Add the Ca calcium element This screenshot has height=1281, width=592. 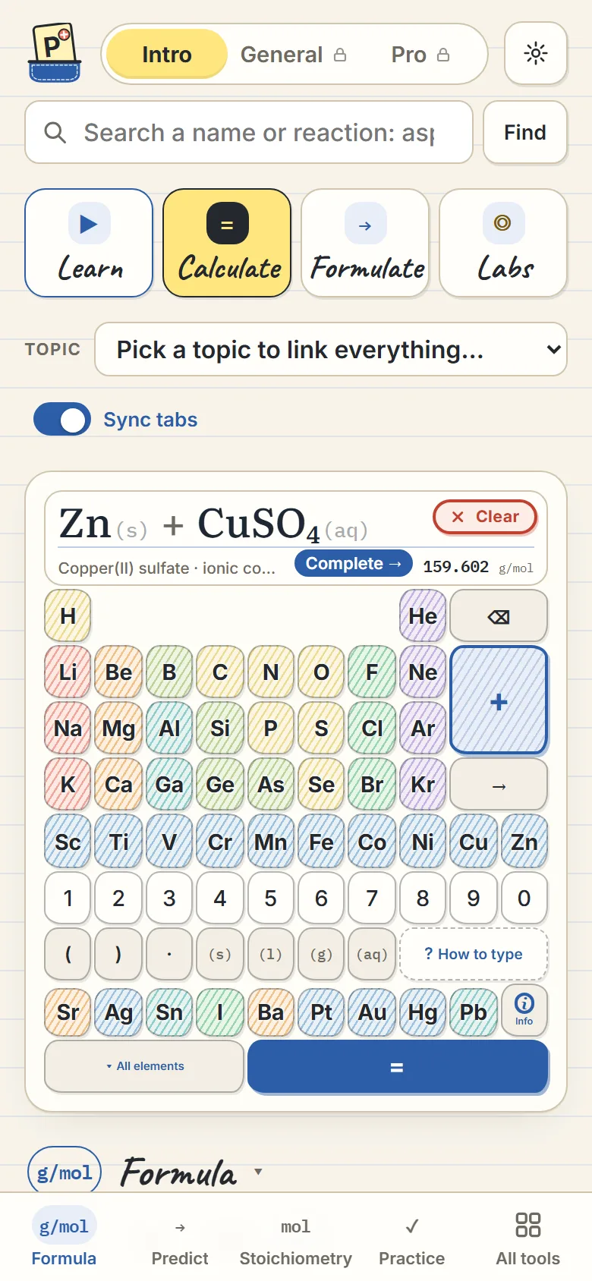click(118, 785)
